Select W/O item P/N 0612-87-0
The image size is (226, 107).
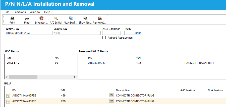pyautogui.click(x=13, y=63)
